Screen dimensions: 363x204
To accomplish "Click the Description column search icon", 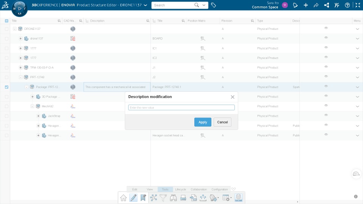I will coord(148,21).
